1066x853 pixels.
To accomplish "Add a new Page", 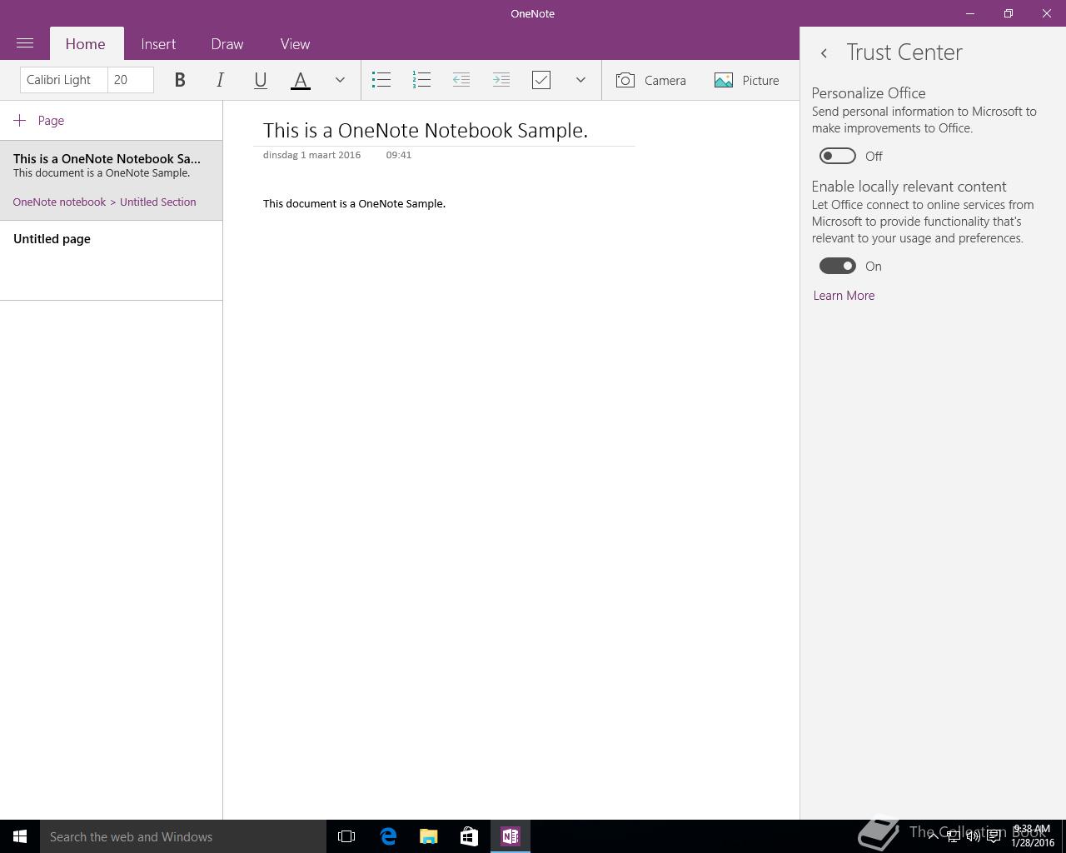I will coord(39,121).
